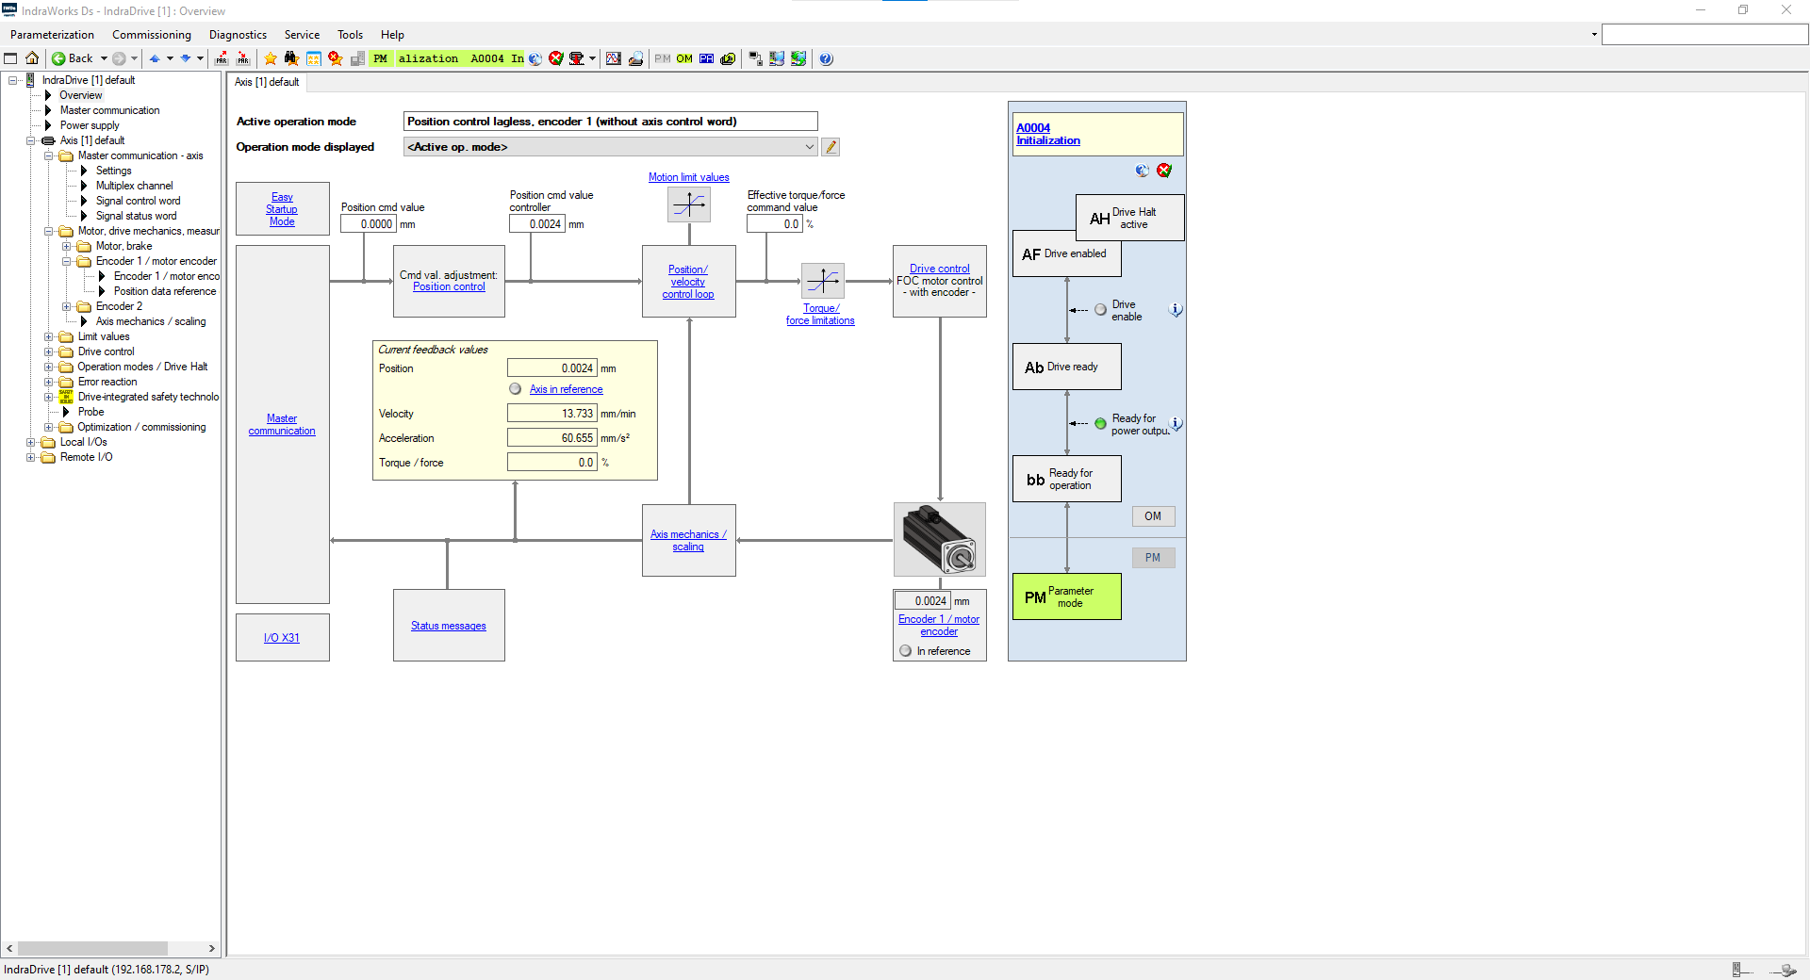1810x980 pixels.
Task: Select Signal control word in the tree
Action: (x=138, y=201)
